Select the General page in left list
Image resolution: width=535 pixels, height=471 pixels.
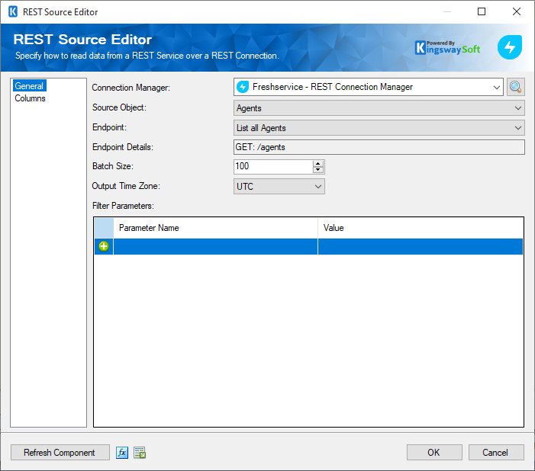[x=29, y=86]
